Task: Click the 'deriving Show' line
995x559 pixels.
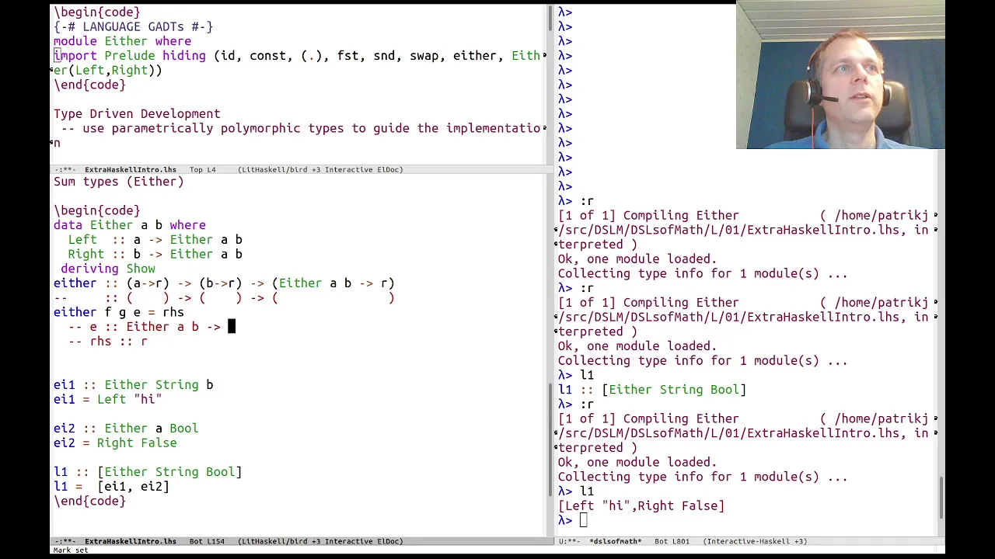Action: (108, 269)
